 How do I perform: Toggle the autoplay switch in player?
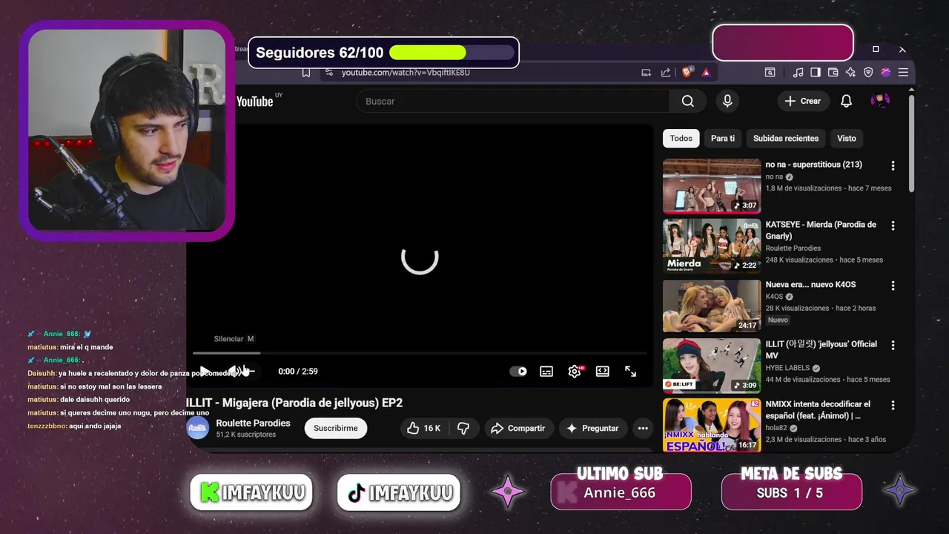[x=518, y=372]
